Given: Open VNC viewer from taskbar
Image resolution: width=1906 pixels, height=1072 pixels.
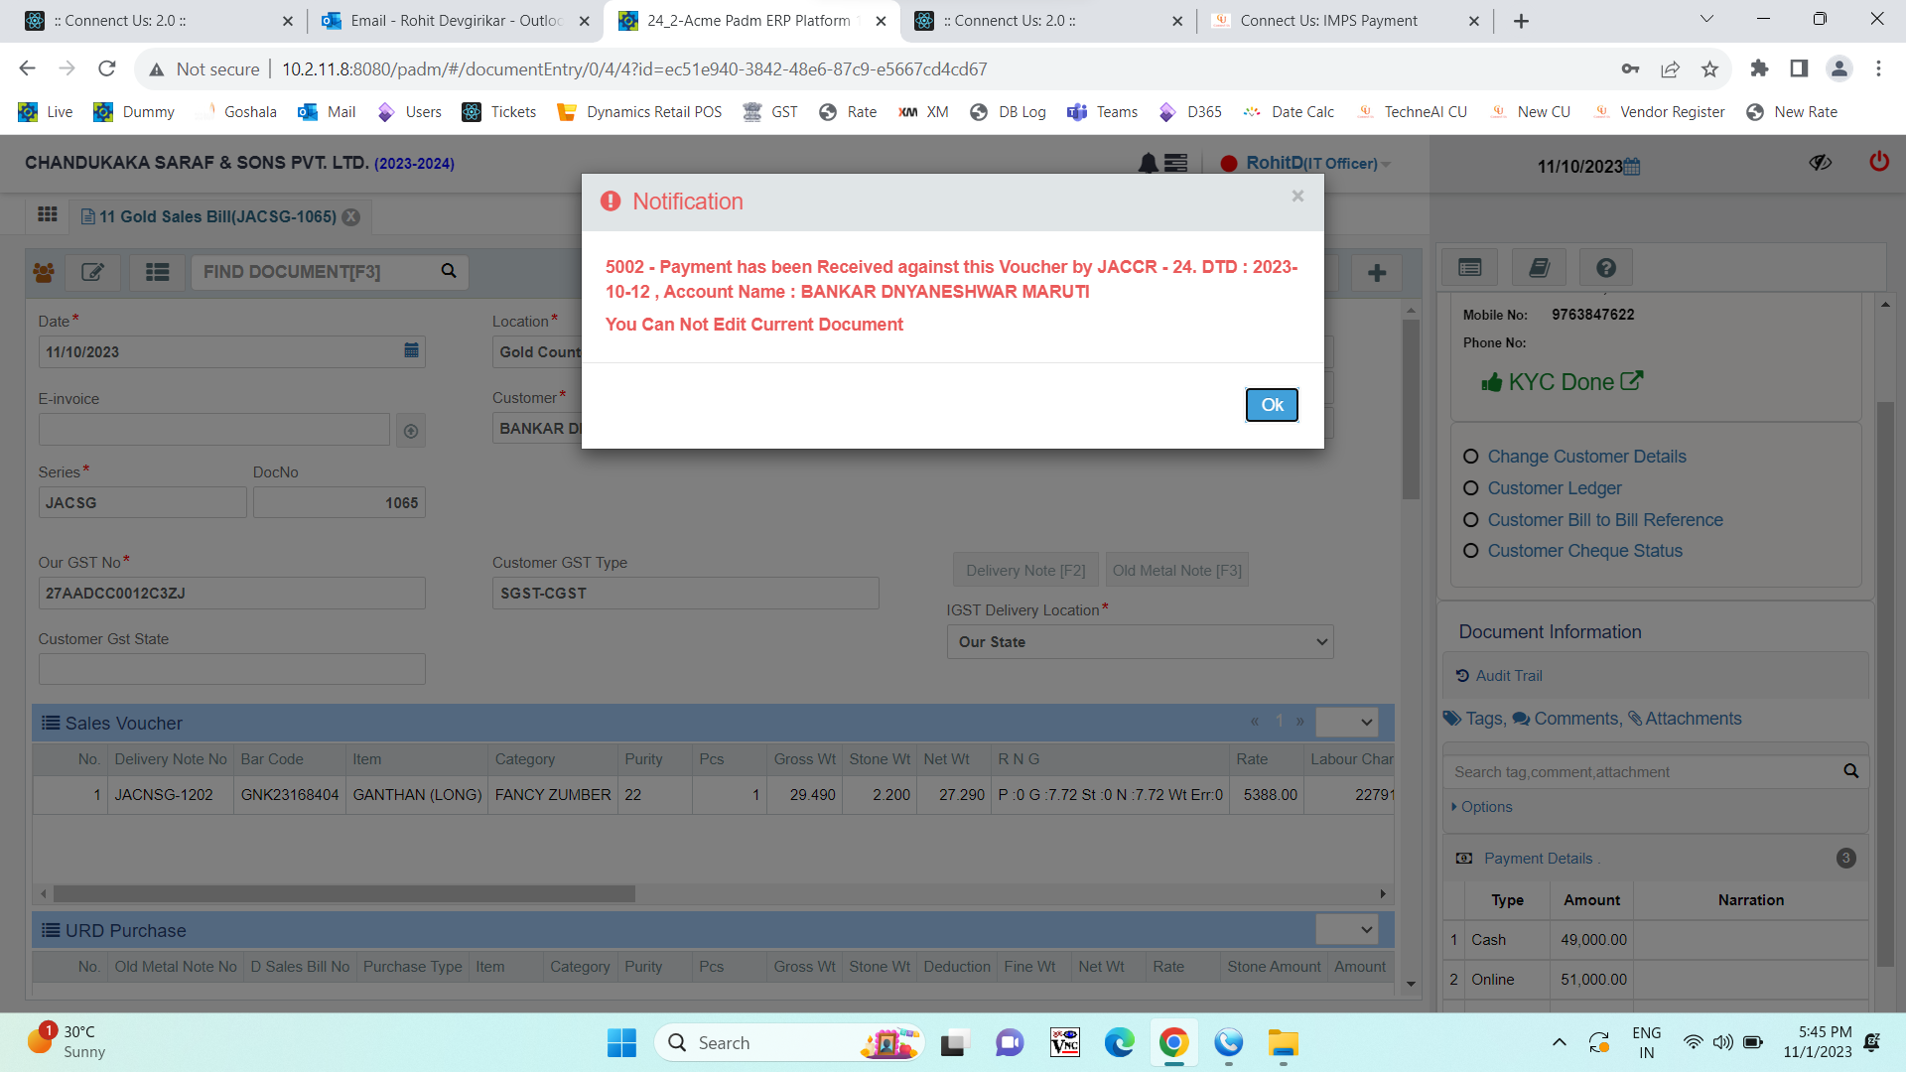Looking at the screenshot, I should pos(1065,1043).
